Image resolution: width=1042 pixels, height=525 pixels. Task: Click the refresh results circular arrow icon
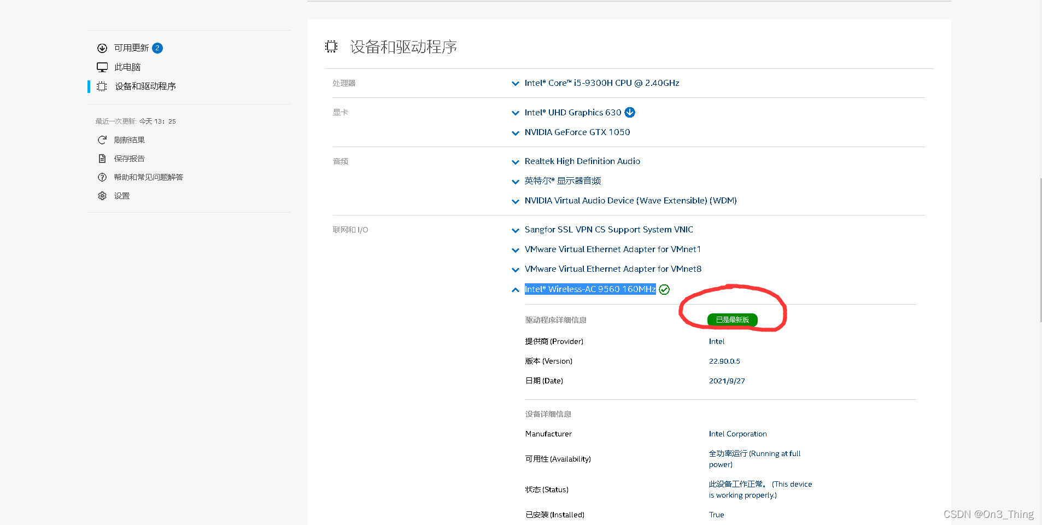[102, 140]
